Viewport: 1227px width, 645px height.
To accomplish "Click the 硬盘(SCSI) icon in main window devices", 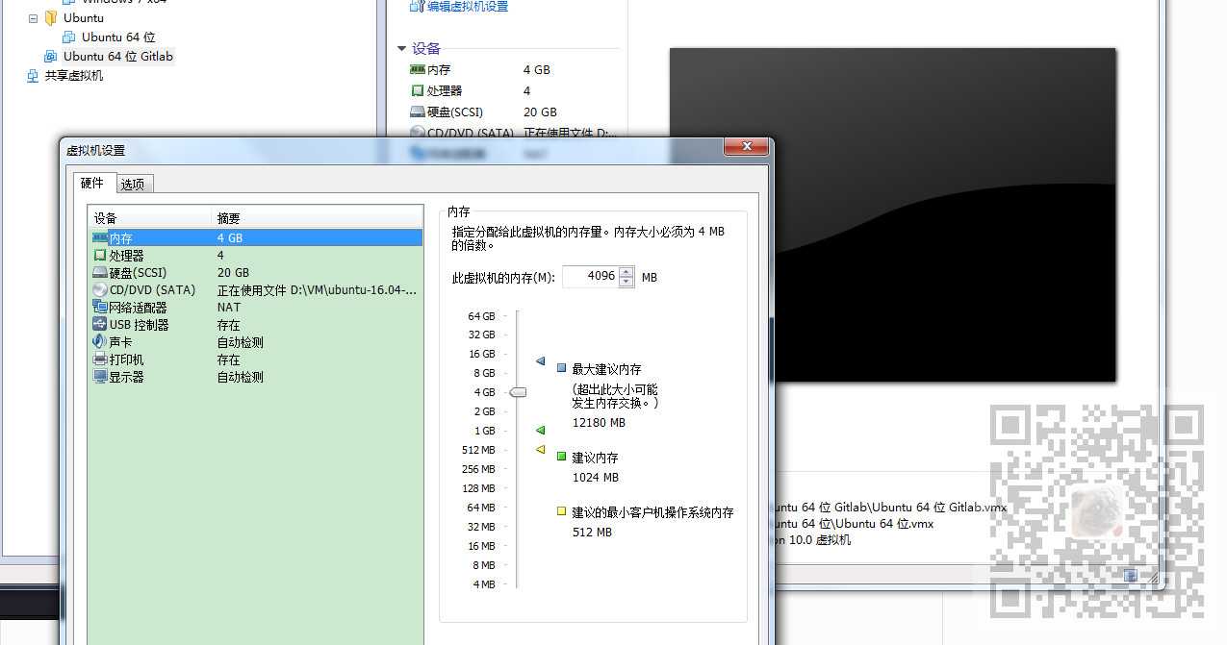I will coord(417,112).
